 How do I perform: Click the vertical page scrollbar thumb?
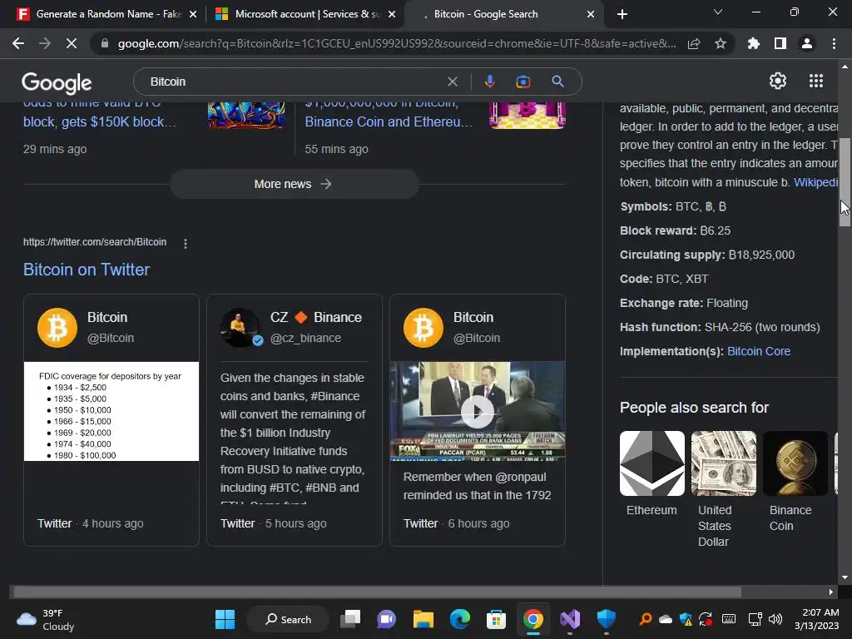click(x=845, y=182)
